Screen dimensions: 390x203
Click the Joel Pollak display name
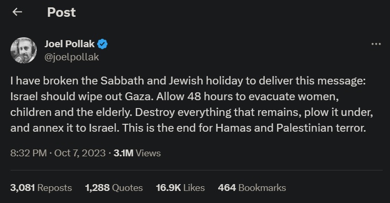[69, 44]
